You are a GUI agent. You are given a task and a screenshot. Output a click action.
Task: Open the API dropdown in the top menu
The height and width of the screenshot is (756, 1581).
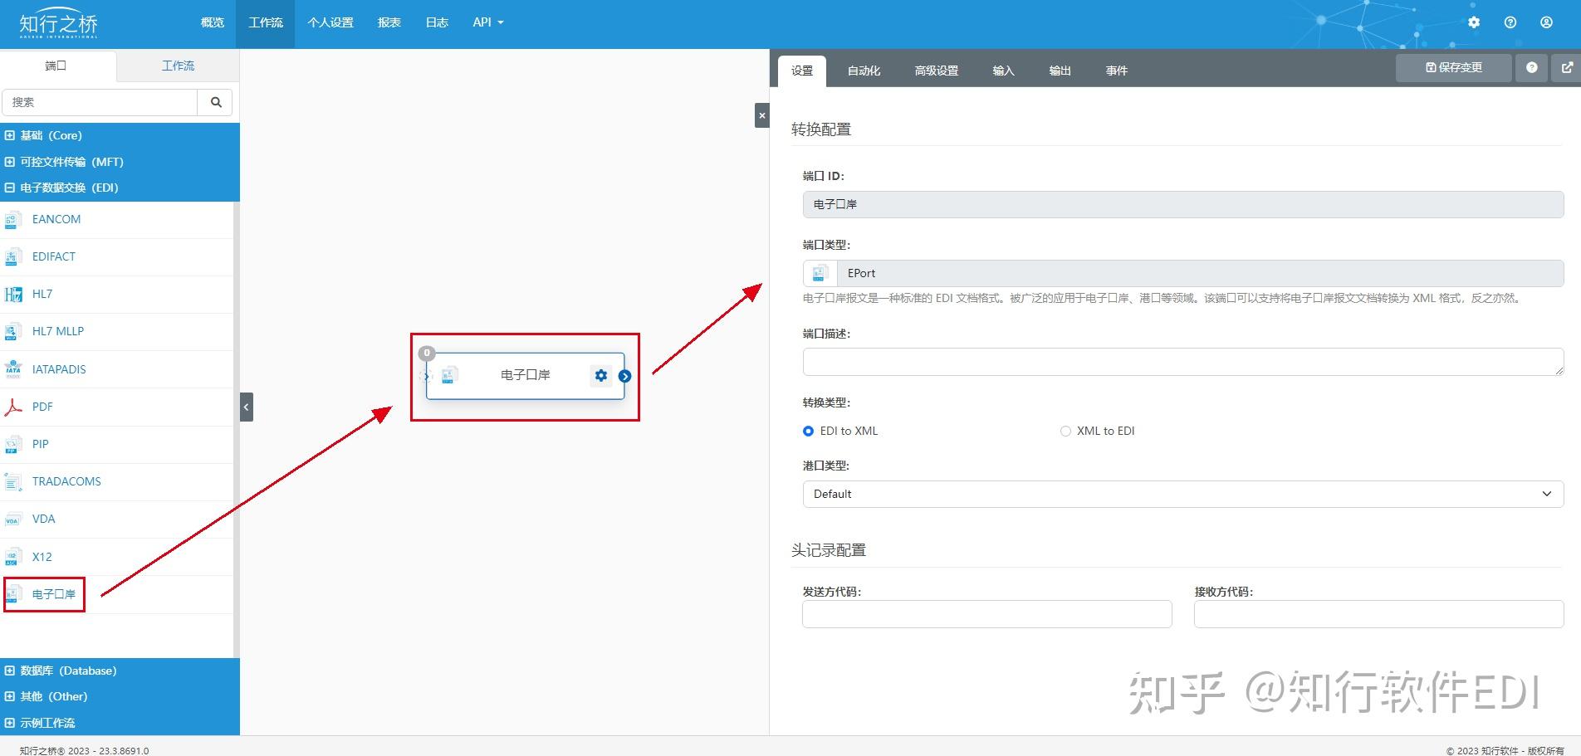487,22
